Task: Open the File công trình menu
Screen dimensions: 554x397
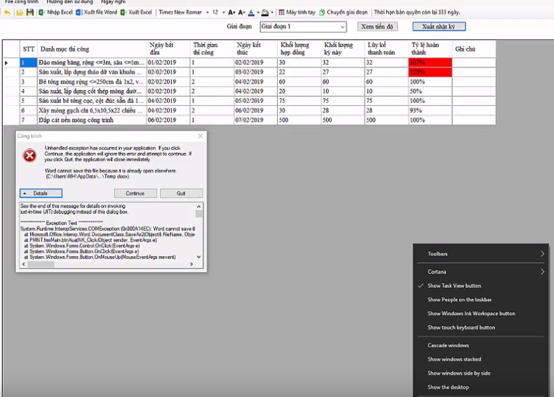Action: 22,2
